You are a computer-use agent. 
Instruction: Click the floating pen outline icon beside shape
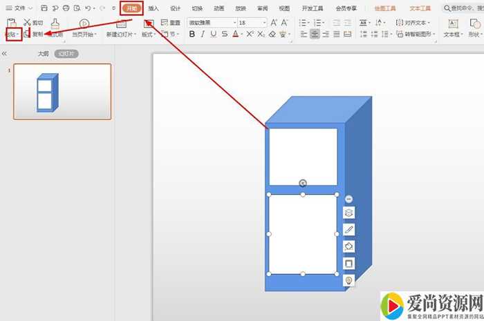[x=349, y=230]
